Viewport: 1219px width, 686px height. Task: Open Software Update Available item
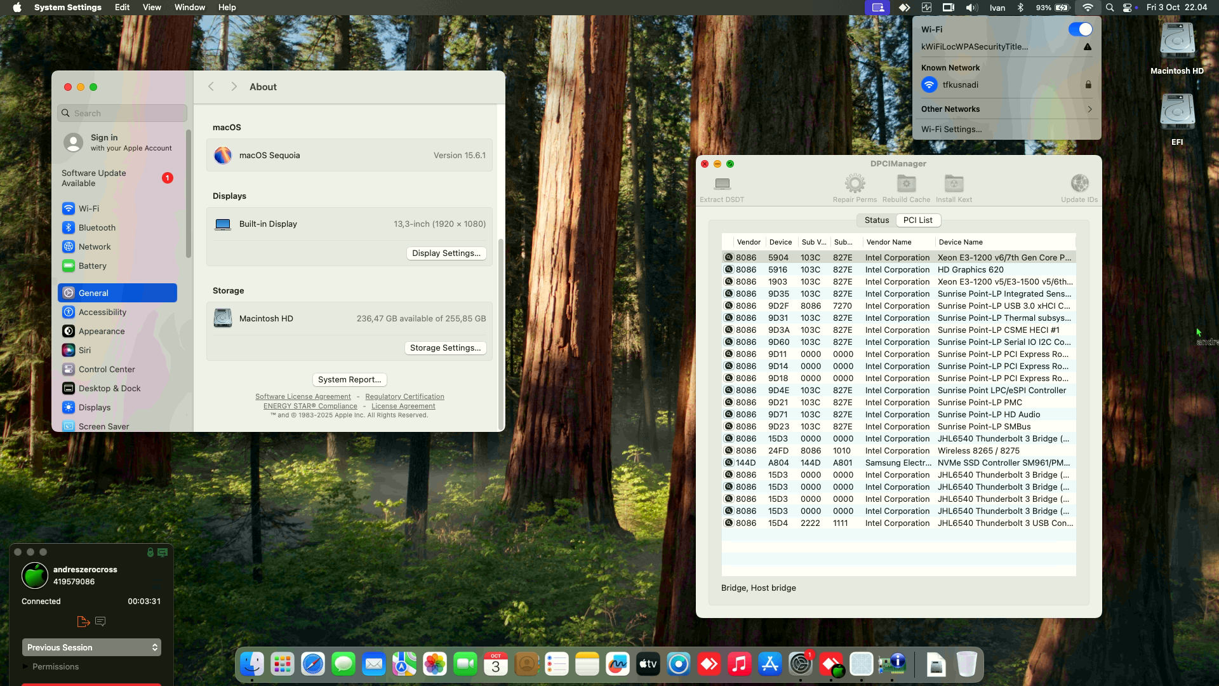(117, 178)
